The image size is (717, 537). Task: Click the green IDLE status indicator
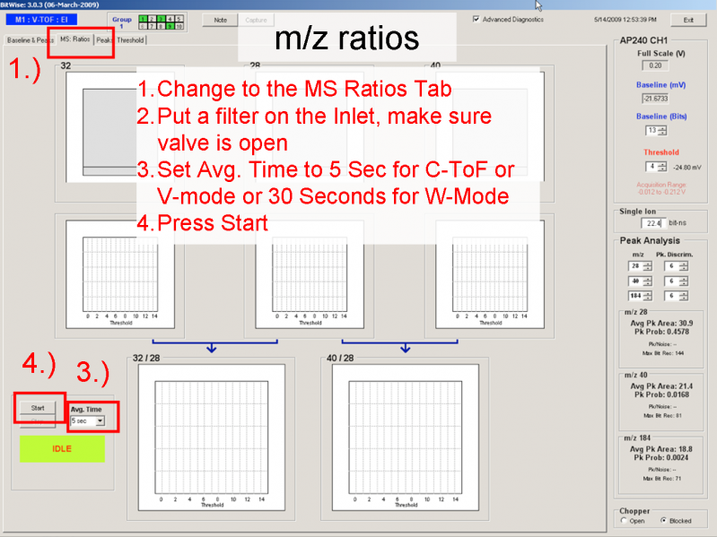coord(62,448)
